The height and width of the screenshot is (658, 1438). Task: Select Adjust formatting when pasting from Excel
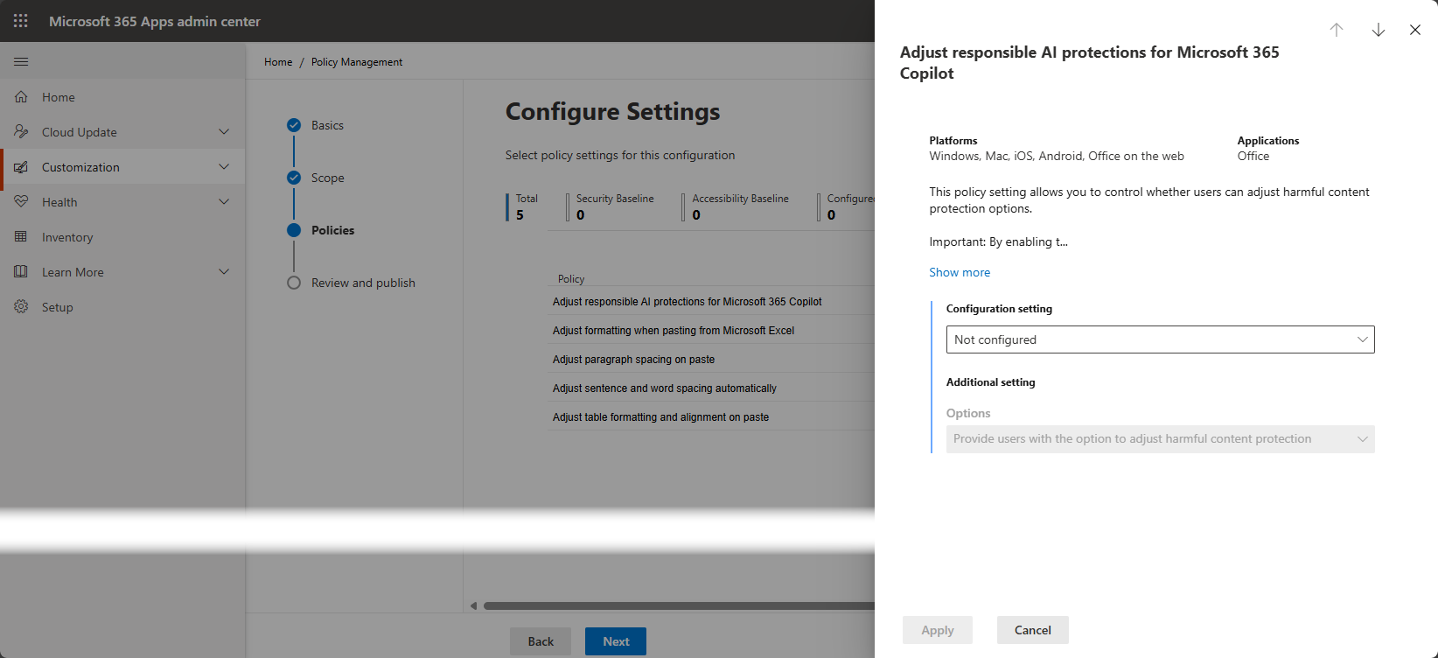[711, 330]
